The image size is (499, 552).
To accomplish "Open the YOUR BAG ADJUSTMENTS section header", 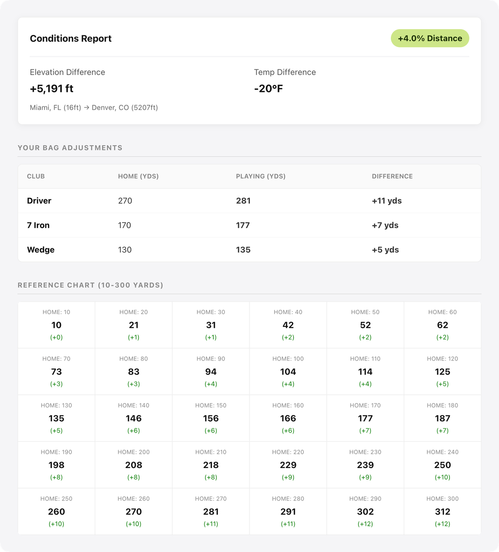I will point(70,148).
